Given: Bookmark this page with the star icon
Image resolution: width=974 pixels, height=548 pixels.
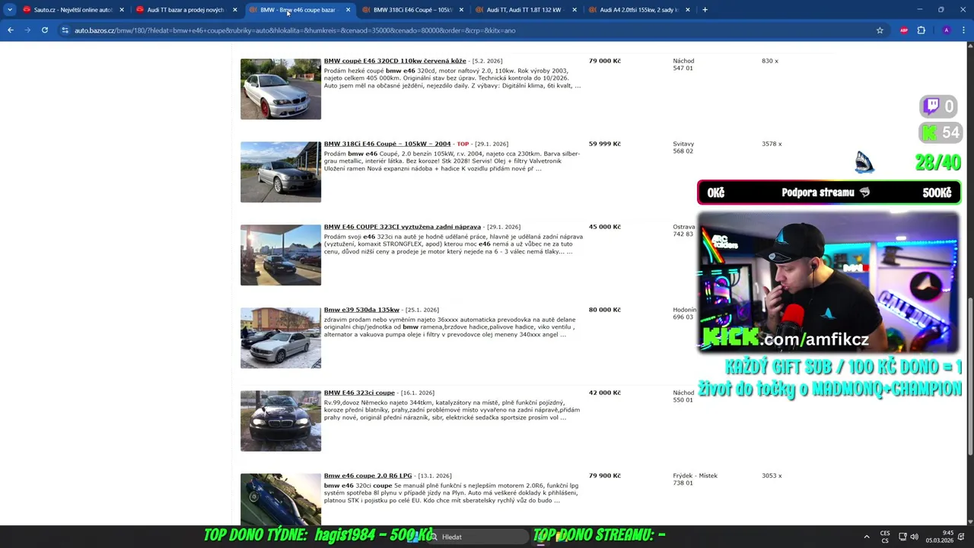Looking at the screenshot, I should (880, 30).
